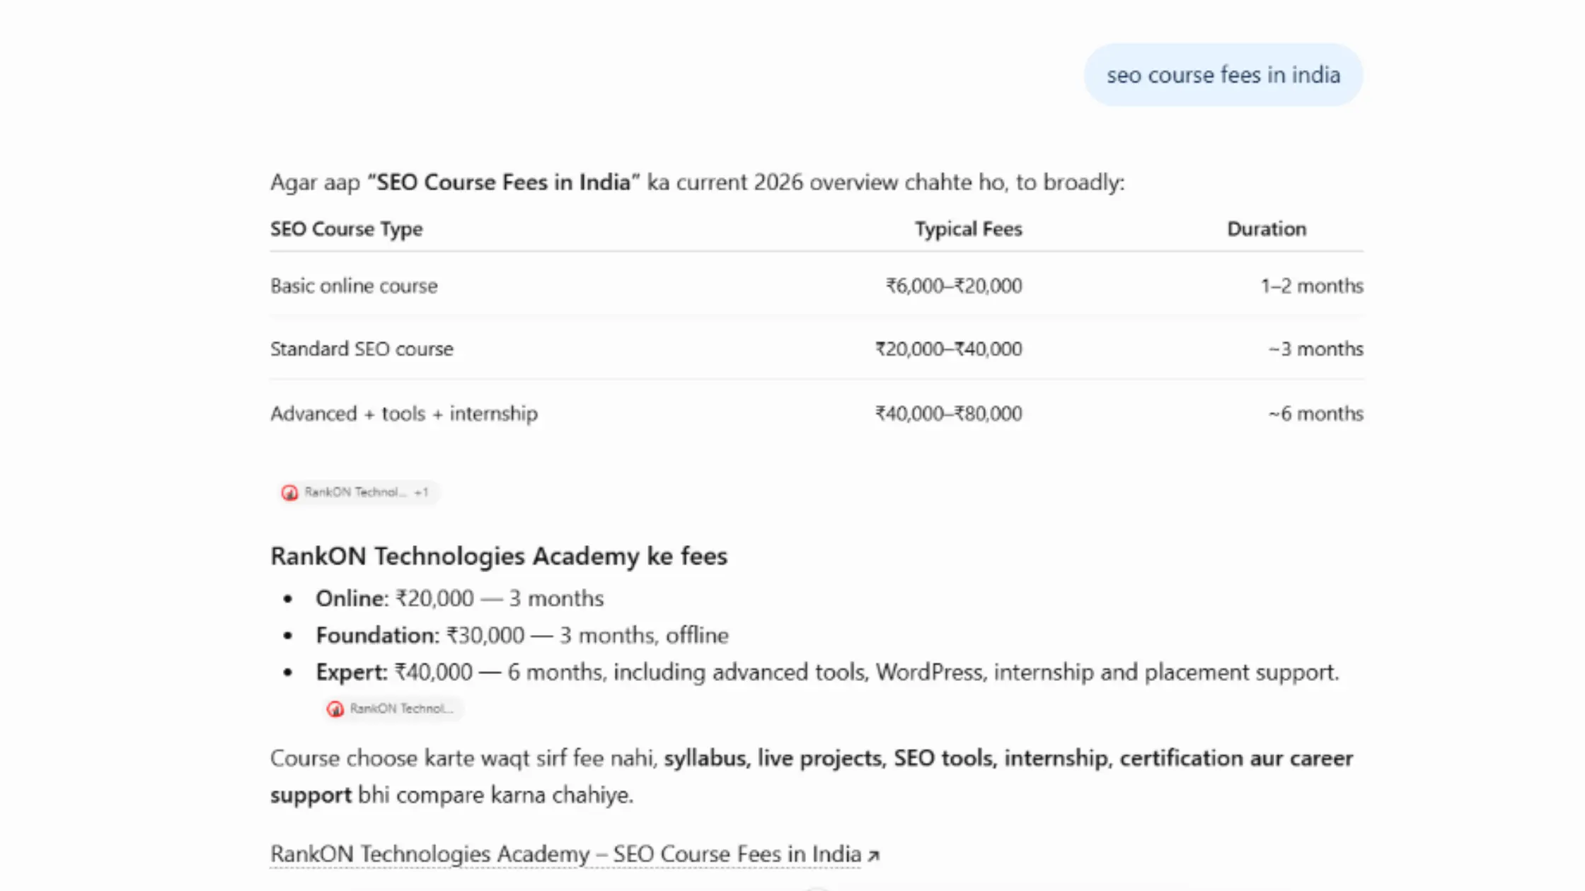The width and height of the screenshot is (1585, 891).
Task: Click the '1–2 months' duration cell
Action: tap(1312, 286)
